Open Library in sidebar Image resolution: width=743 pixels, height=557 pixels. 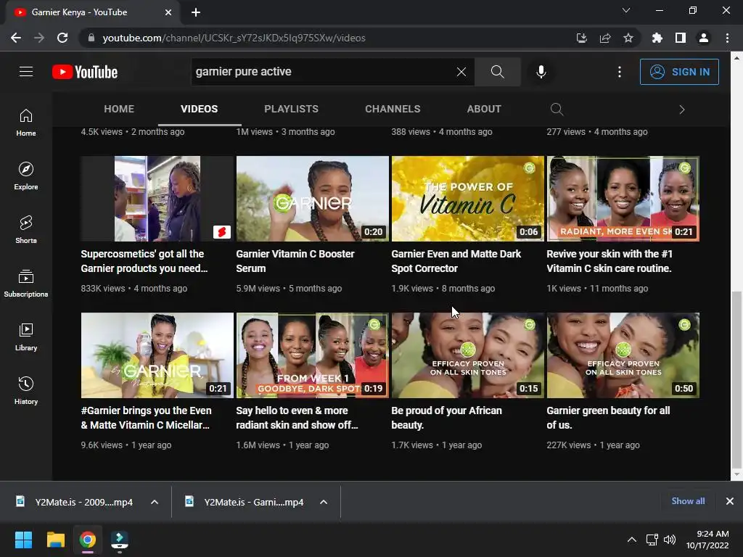26,337
